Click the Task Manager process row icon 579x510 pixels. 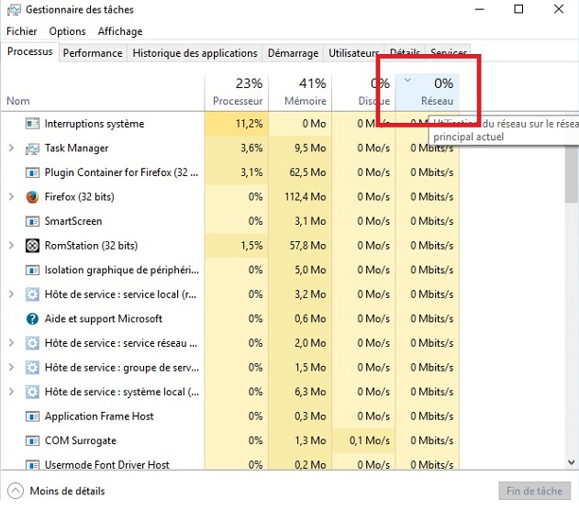pos(32,149)
